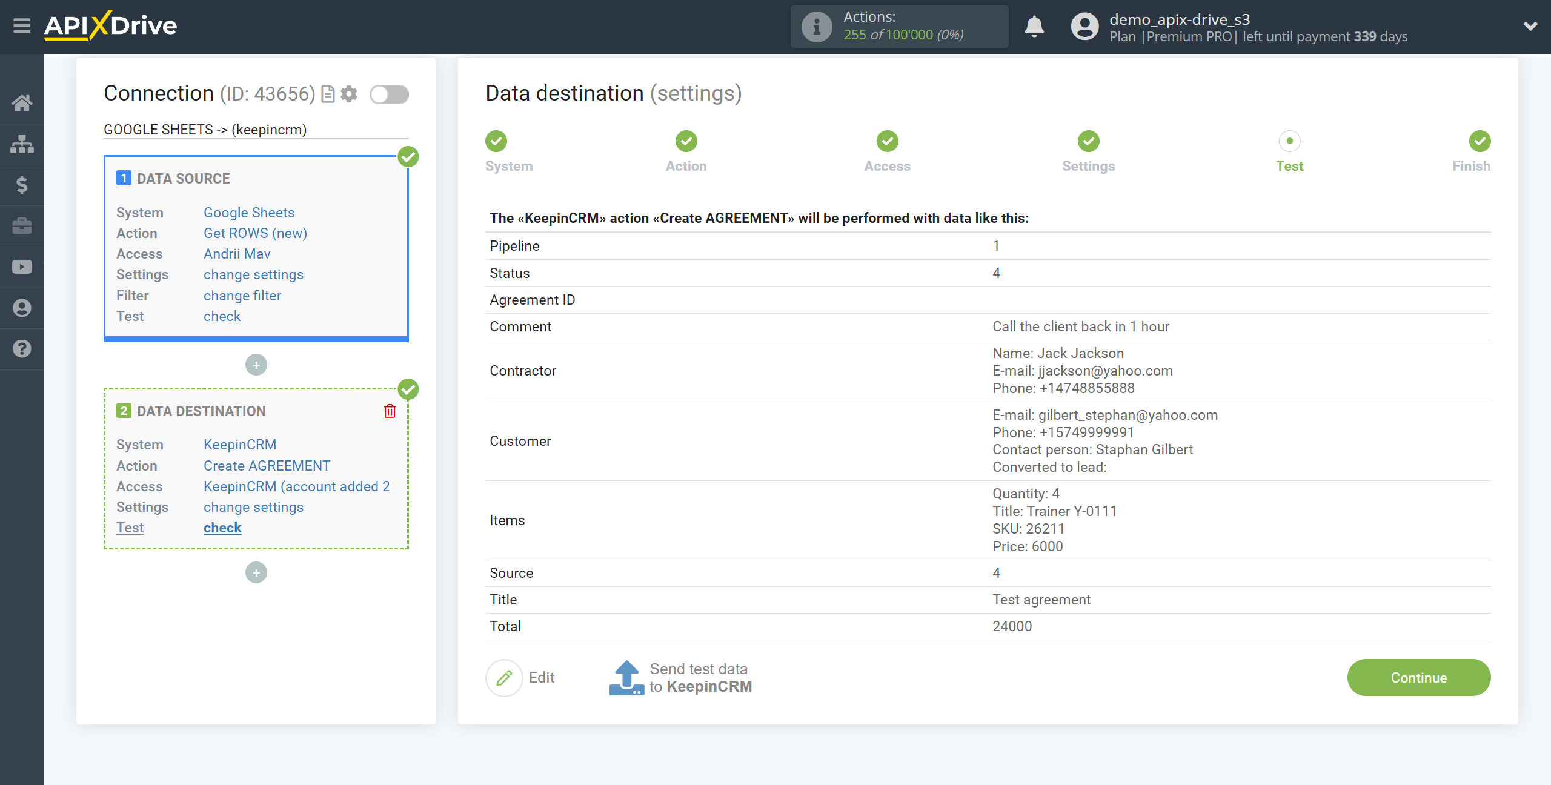Open KeepinCRM account access link

coord(296,486)
